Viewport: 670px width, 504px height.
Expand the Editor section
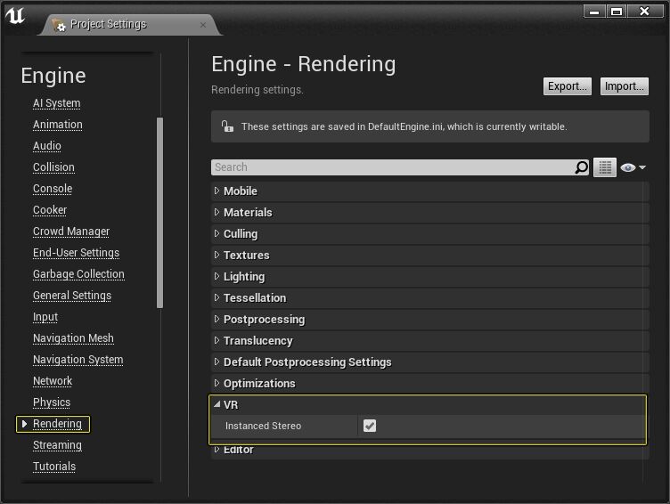[x=238, y=450]
